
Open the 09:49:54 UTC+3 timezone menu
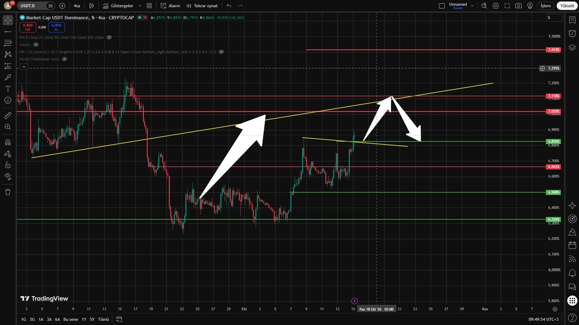coord(543,319)
